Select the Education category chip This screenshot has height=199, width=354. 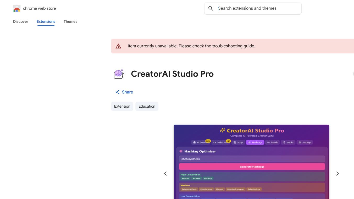[147, 106]
